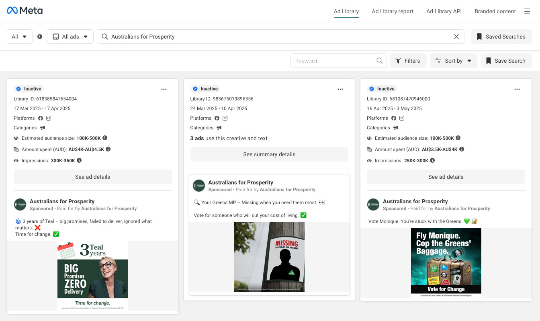
Task: Click the magnifier icon in Keyword field
Action: pyautogui.click(x=379, y=61)
